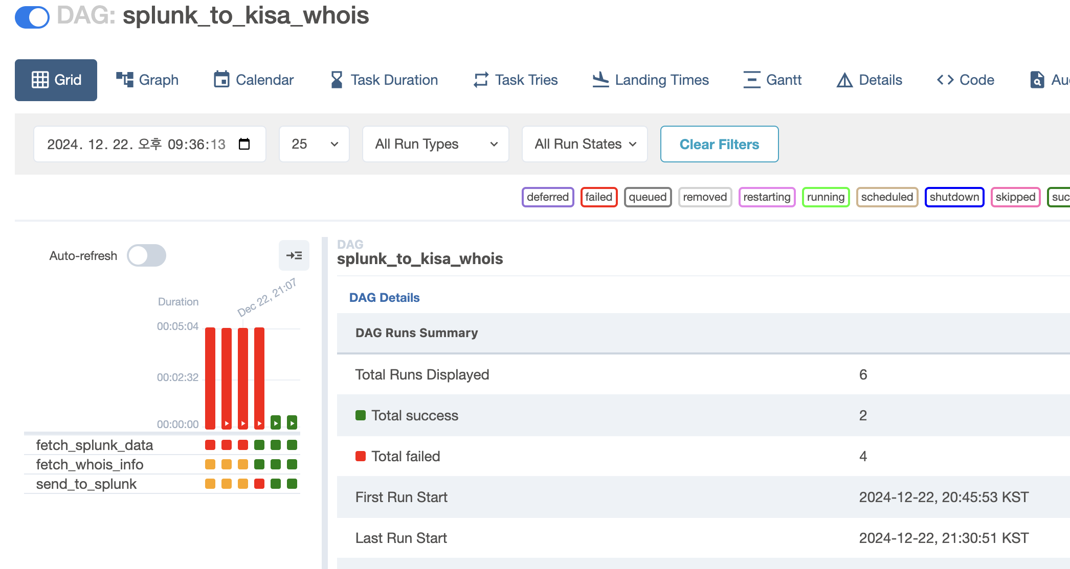Switch to the Landing Times tab
This screenshot has width=1070, height=569.
tap(651, 80)
